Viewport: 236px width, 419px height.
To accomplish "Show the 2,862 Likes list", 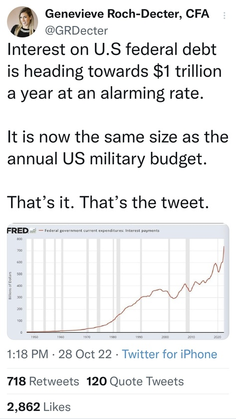I will pos(39,407).
